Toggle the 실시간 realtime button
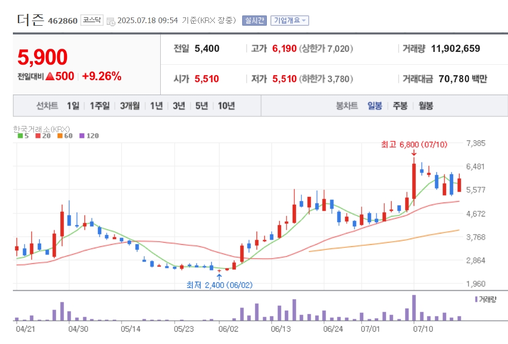Image resolution: width=508 pixels, height=344 pixels. click(255, 21)
